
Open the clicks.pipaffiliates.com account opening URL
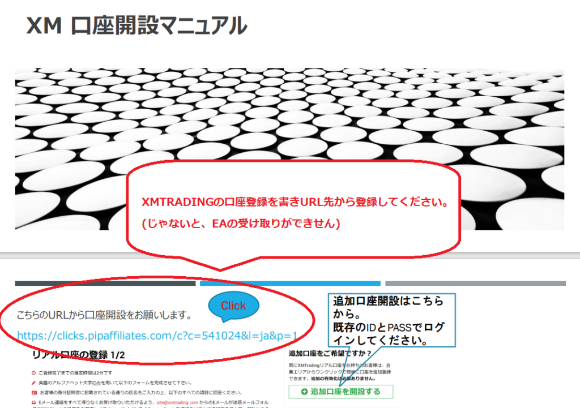click(x=157, y=336)
